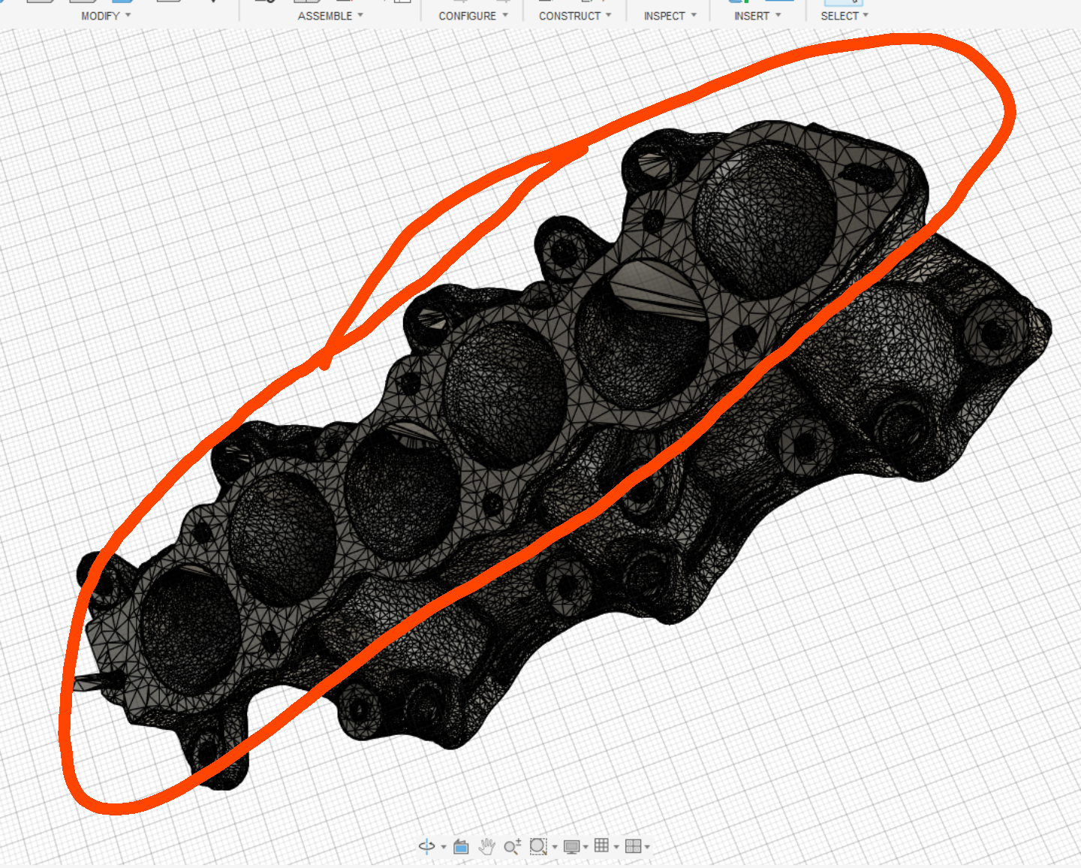Viewport: 1081px width, 868px height.
Task: Open Display Settings monitor icon
Action: point(571,847)
